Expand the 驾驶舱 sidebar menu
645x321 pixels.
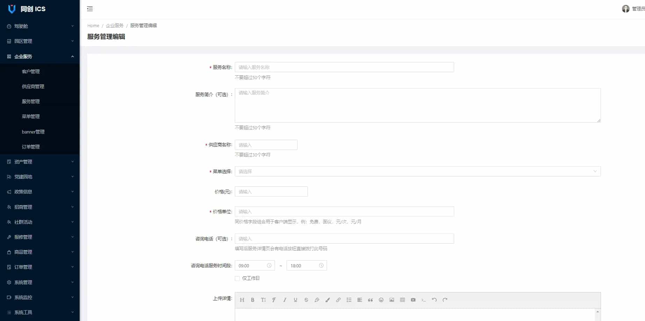40,26
